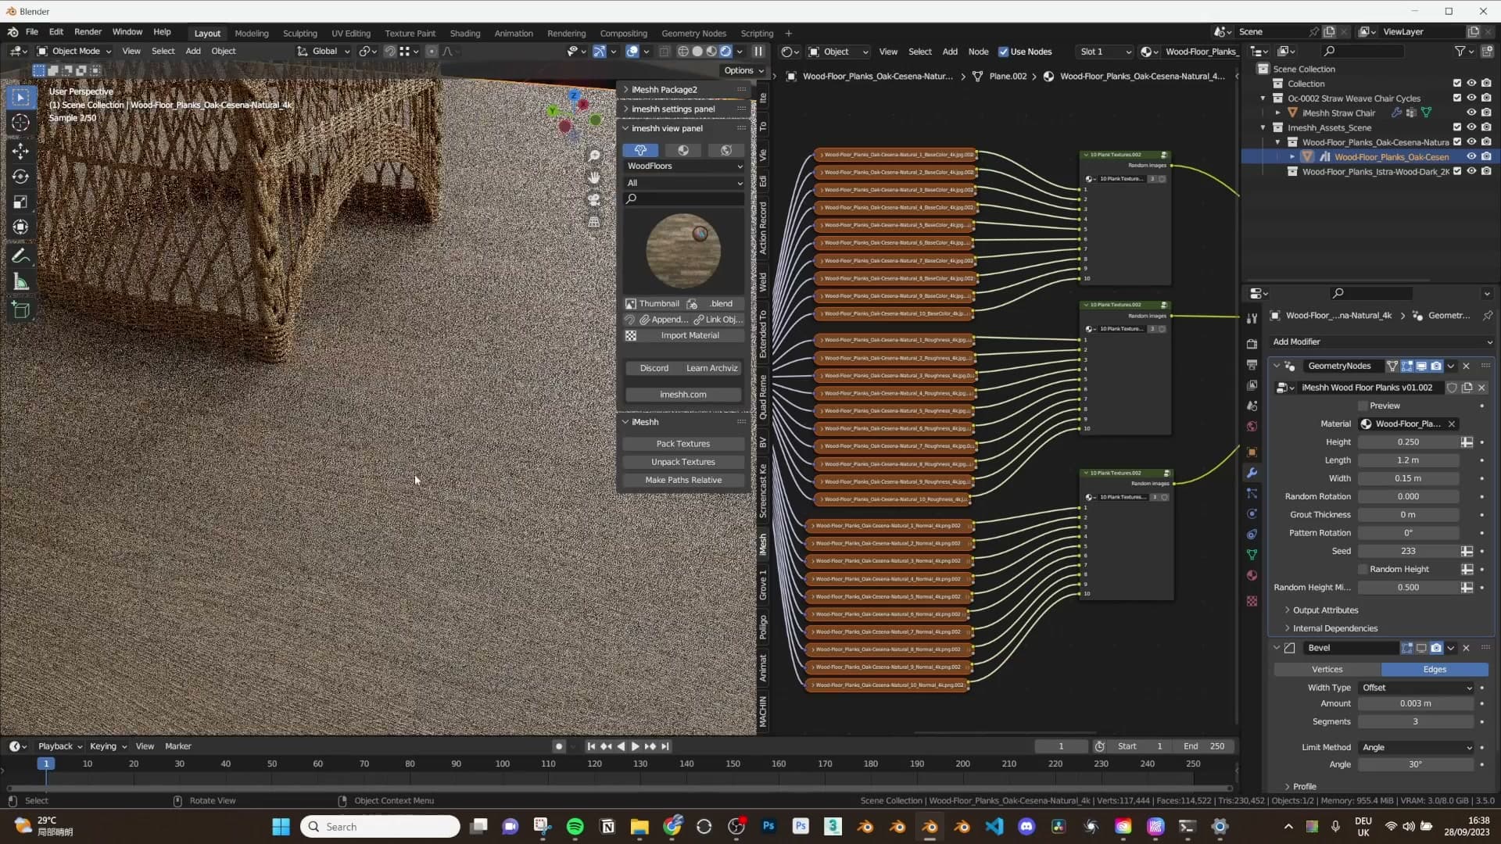Click the Pack Textures button

coord(683,444)
